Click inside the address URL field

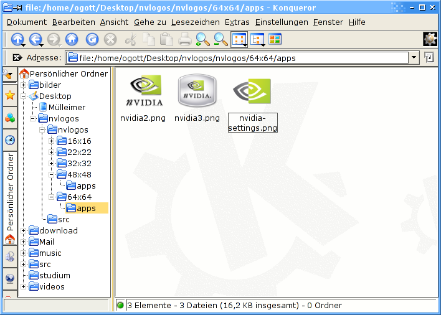(x=237, y=58)
